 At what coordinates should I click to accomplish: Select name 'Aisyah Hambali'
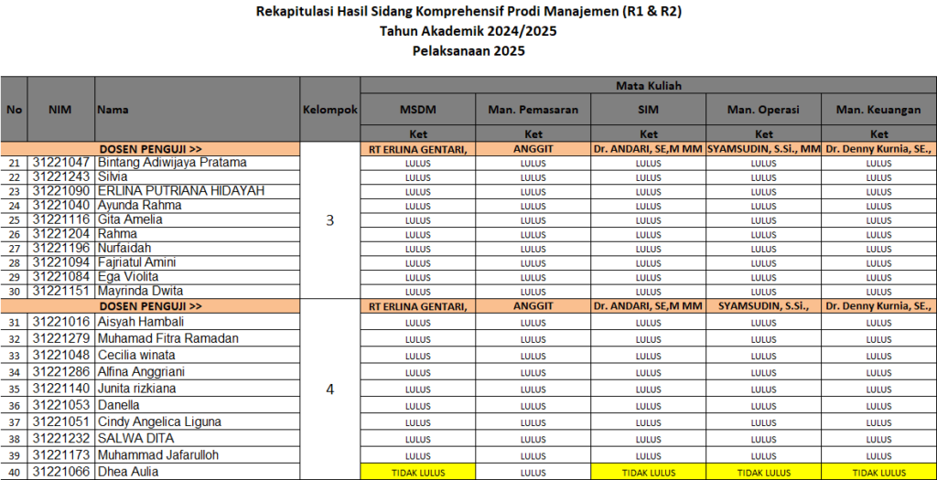pos(140,322)
